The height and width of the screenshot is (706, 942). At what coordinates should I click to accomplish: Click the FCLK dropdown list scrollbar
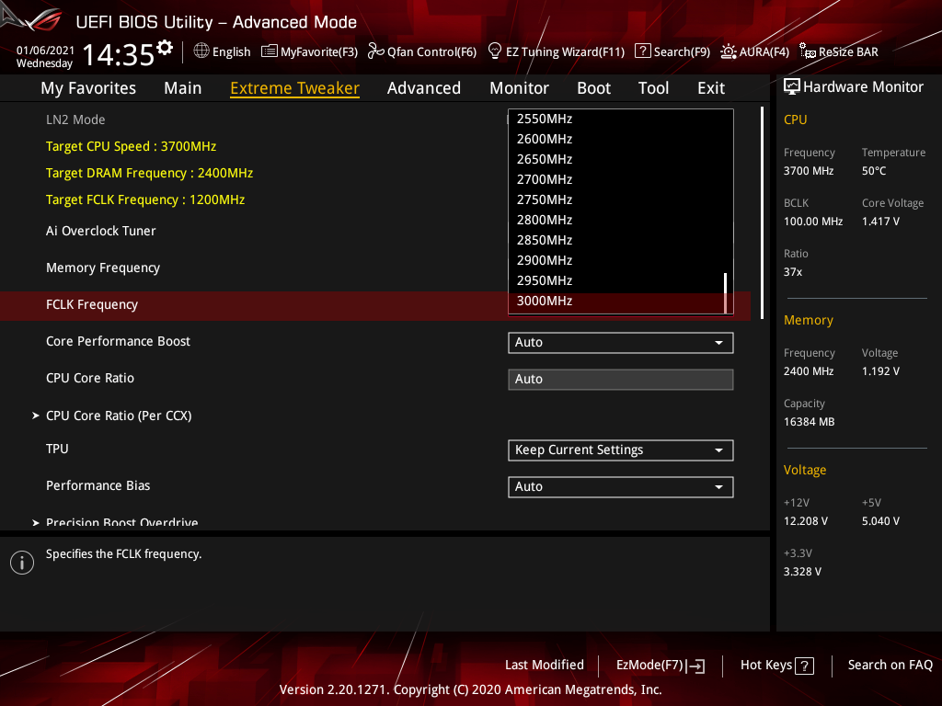[x=726, y=293]
